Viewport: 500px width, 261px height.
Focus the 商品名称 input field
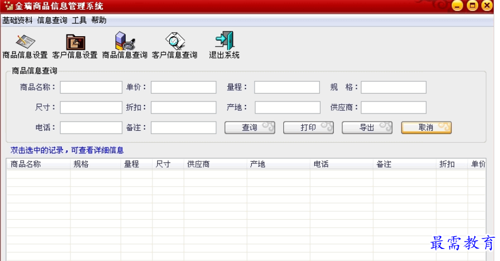tap(91, 87)
